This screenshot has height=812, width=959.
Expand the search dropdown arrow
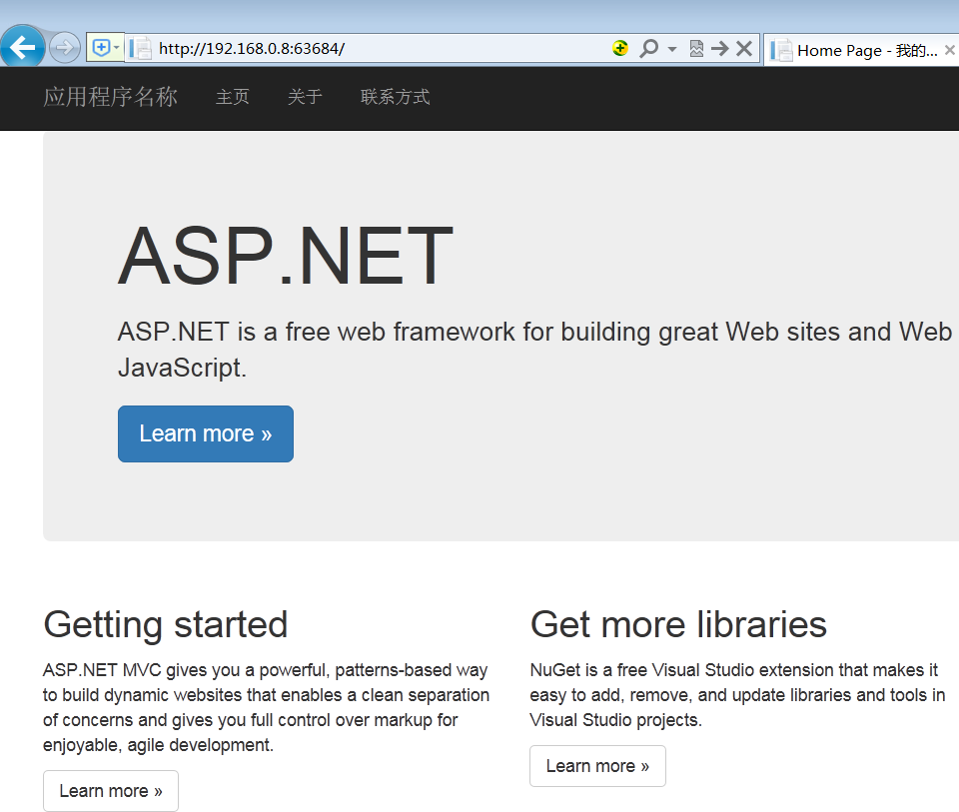click(x=672, y=48)
